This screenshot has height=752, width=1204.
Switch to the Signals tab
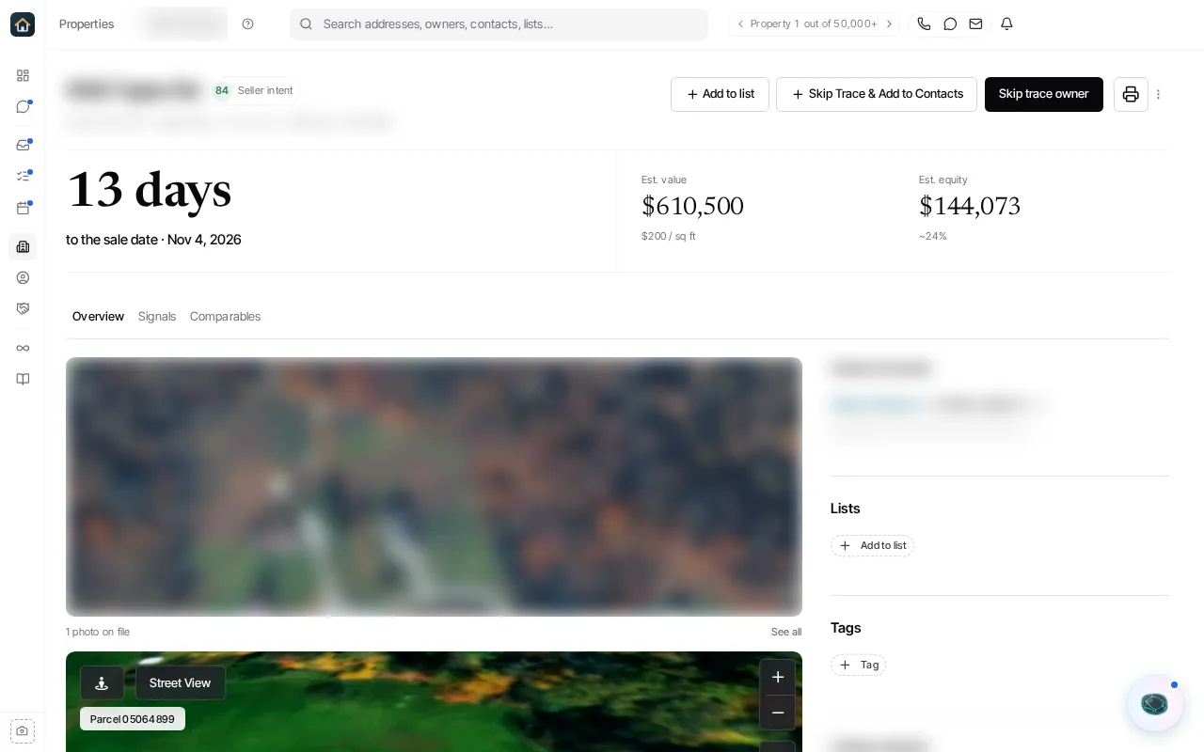[x=157, y=317]
